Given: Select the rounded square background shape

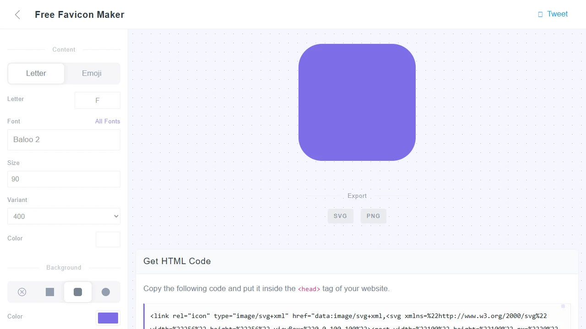Looking at the screenshot, I should [77, 292].
